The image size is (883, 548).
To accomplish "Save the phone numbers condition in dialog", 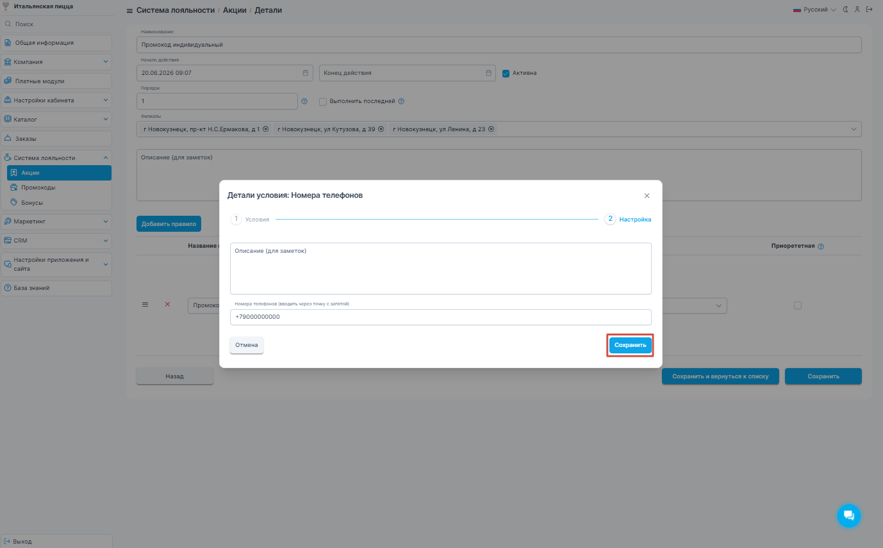I will (x=630, y=345).
